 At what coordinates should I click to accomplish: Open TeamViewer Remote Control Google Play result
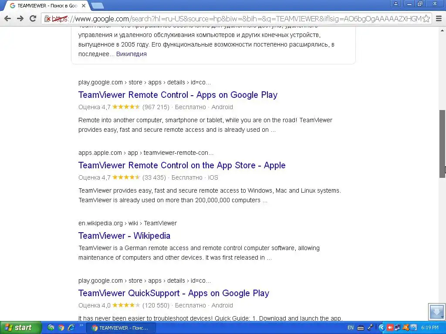178,95
